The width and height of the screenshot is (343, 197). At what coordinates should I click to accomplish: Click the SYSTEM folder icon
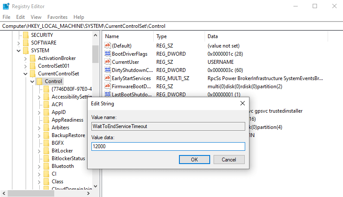tap(26, 50)
